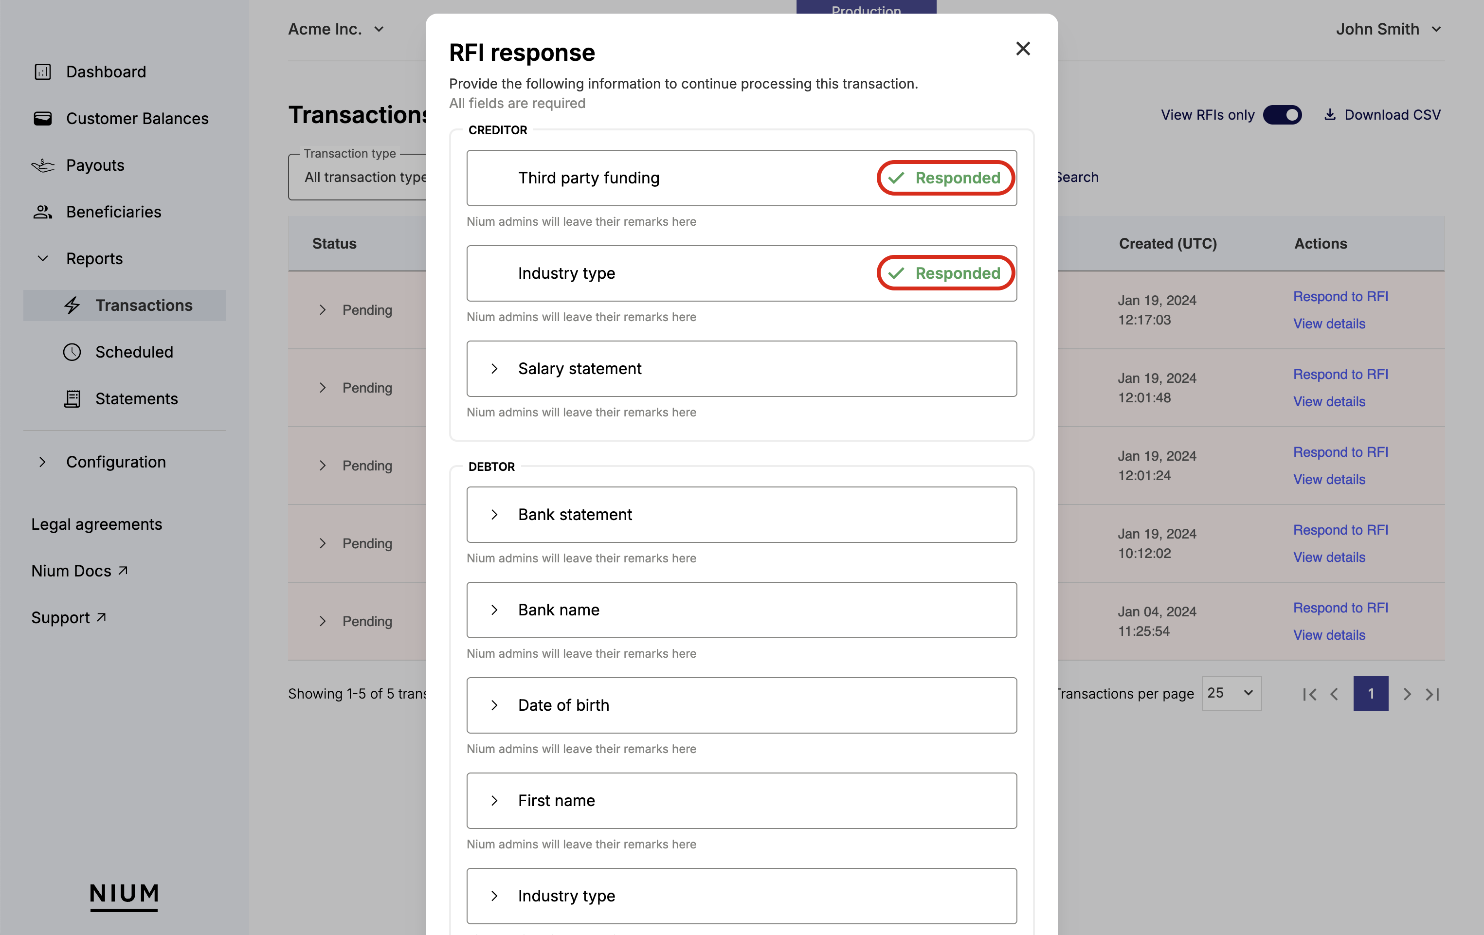Screen dimensions: 1484x935
Task: Select the Scheduled clock icon
Action: (x=72, y=352)
